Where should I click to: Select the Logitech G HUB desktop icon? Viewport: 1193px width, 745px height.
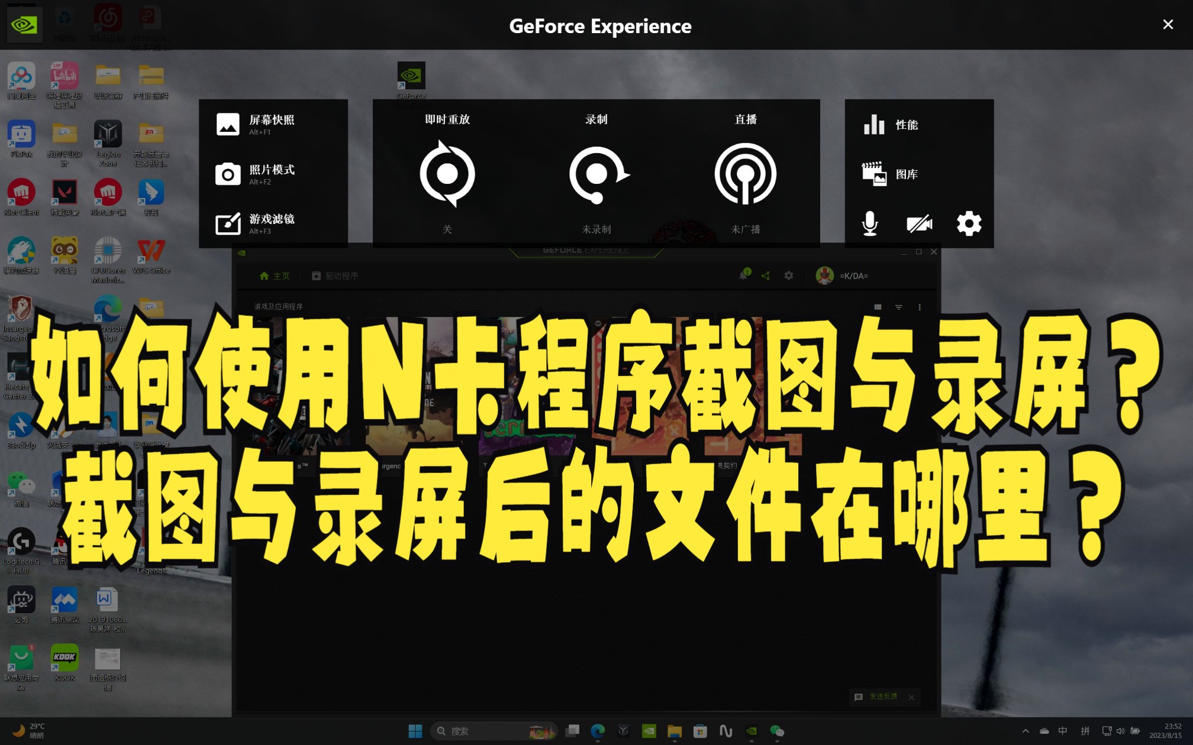coord(21,550)
